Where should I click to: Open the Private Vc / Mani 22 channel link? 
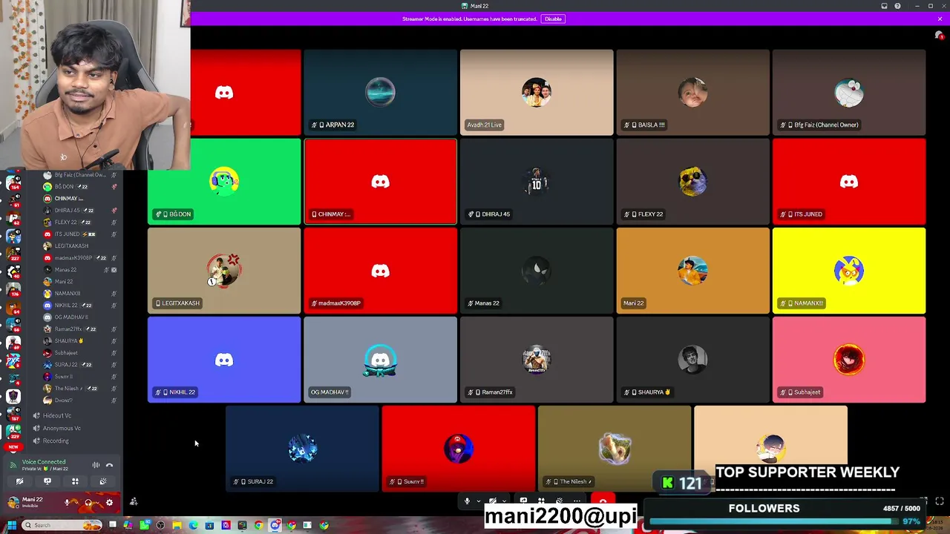point(45,469)
